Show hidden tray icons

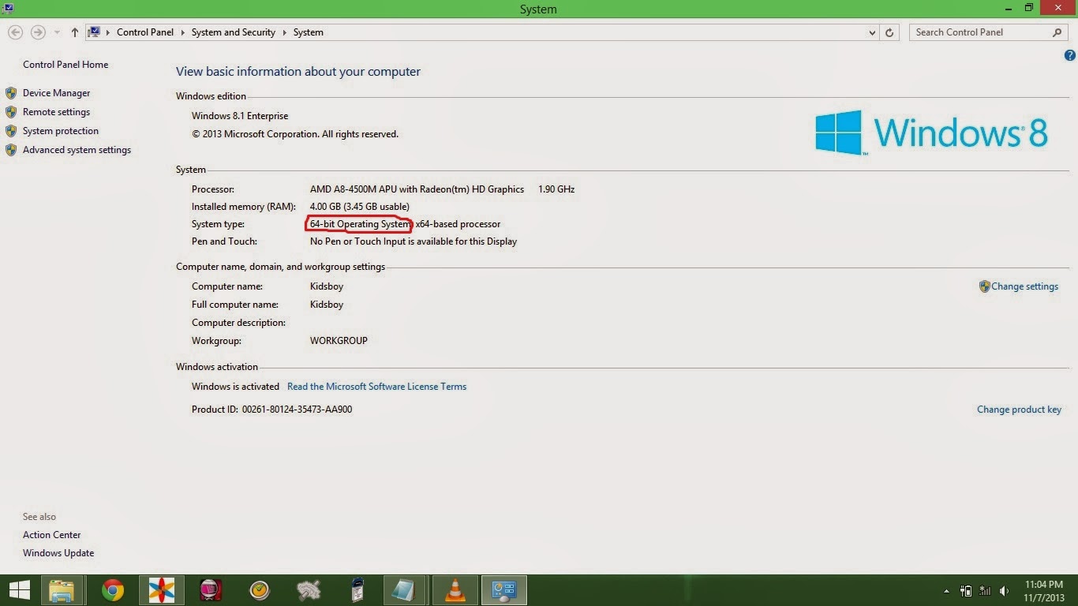tap(946, 591)
